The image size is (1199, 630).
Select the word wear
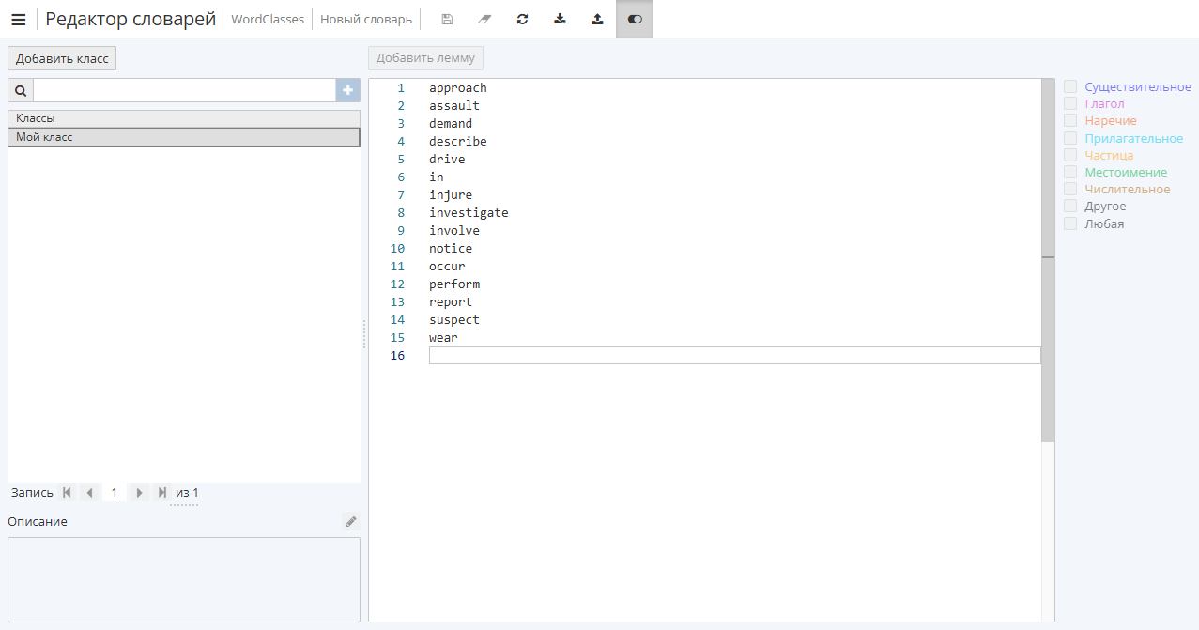pyautogui.click(x=443, y=338)
